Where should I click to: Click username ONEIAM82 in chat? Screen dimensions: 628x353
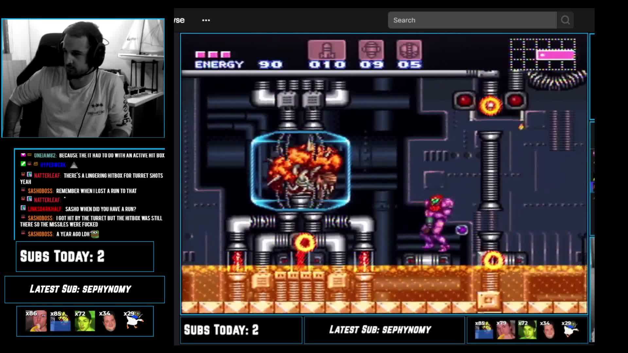pyautogui.click(x=45, y=155)
